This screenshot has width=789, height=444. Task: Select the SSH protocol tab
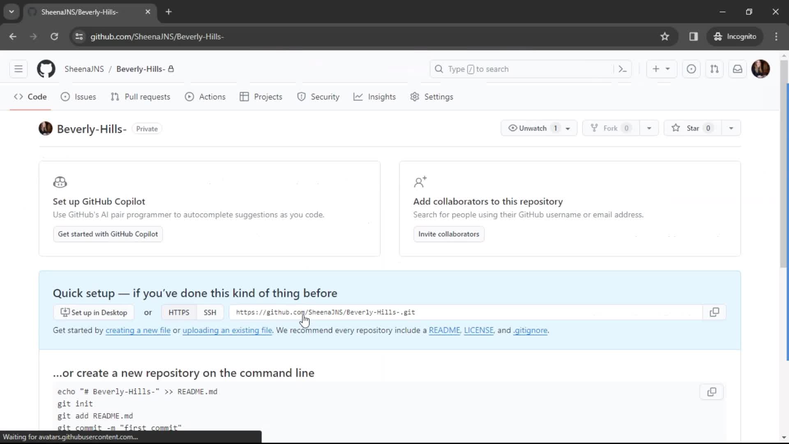pyautogui.click(x=210, y=312)
